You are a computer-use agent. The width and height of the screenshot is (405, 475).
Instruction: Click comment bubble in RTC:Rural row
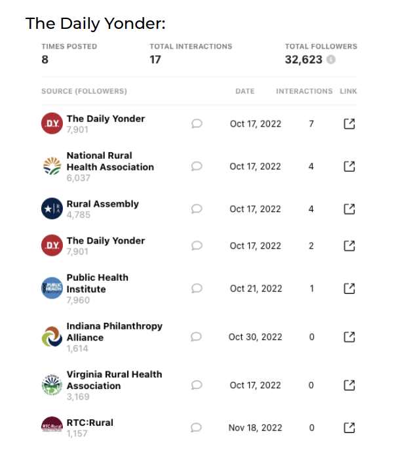196,428
